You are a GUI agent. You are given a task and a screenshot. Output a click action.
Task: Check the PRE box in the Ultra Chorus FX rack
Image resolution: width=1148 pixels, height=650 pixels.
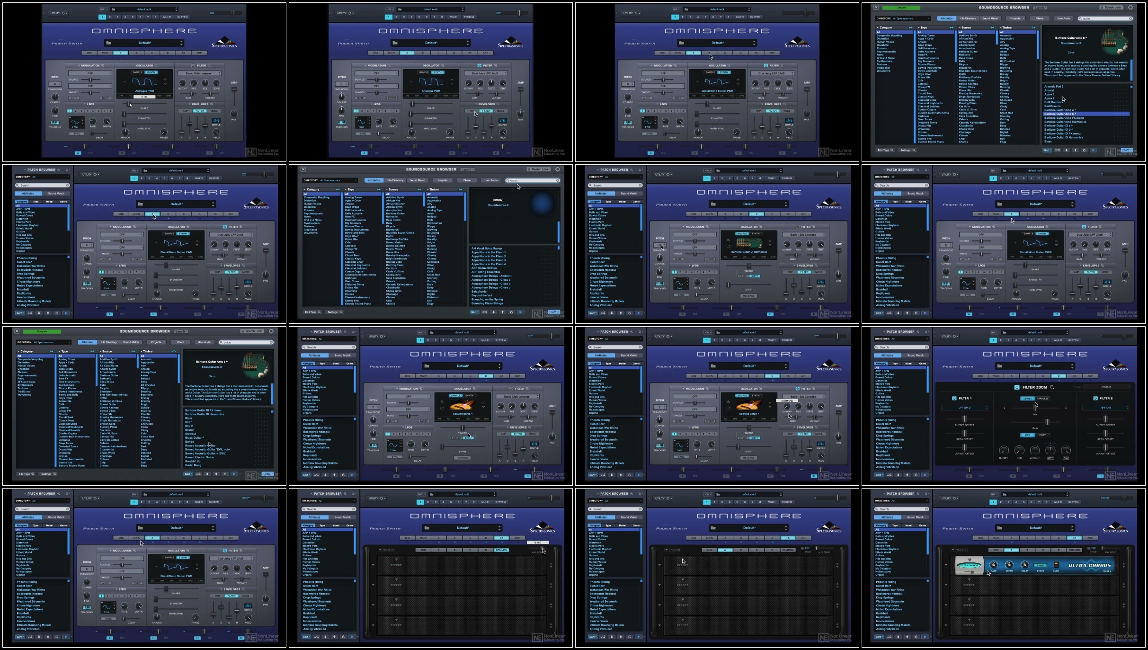click(1088, 548)
